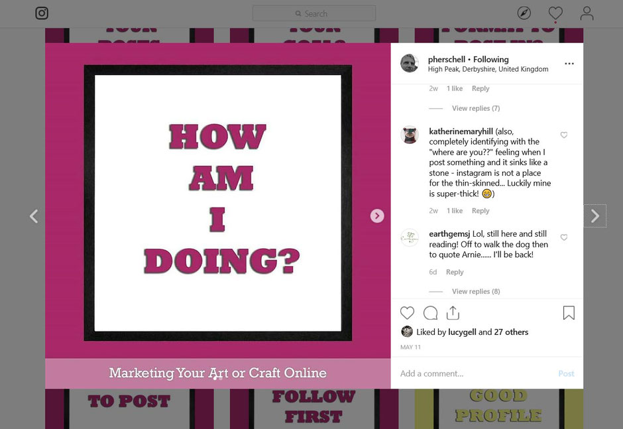Image resolution: width=623 pixels, height=429 pixels.
Task: Like katherinemaryhill's comment with small heart
Action: pos(564,135)
